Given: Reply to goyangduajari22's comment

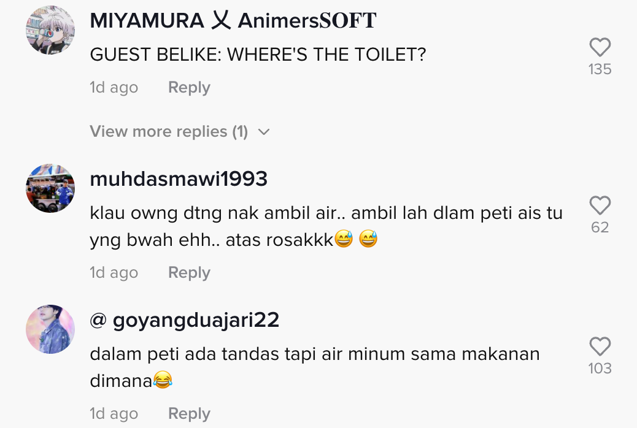Looking at the screenshot, I should click(189, 413).
